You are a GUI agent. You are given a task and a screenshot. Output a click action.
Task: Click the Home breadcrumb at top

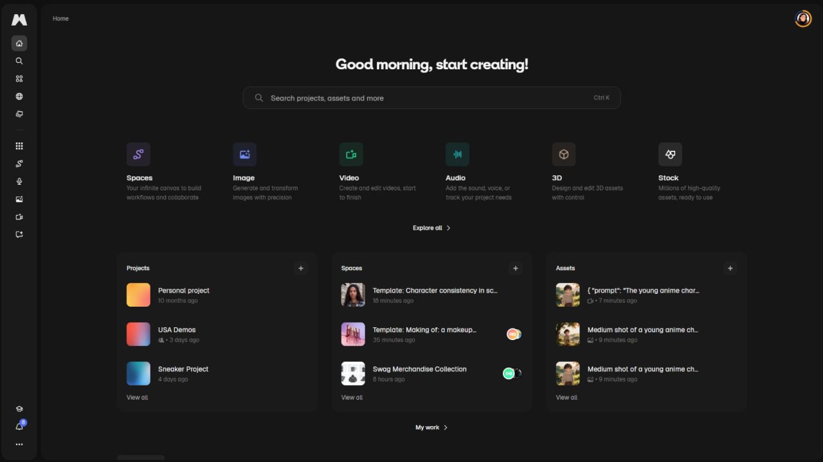point(60,19)
